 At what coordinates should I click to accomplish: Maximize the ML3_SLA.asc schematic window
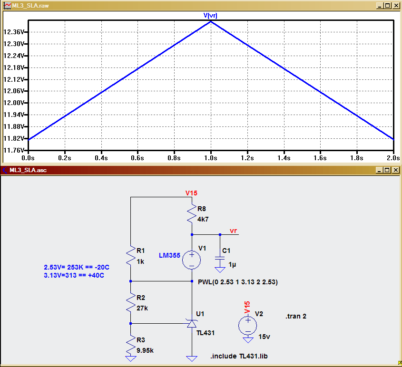(x=387, y=170)
